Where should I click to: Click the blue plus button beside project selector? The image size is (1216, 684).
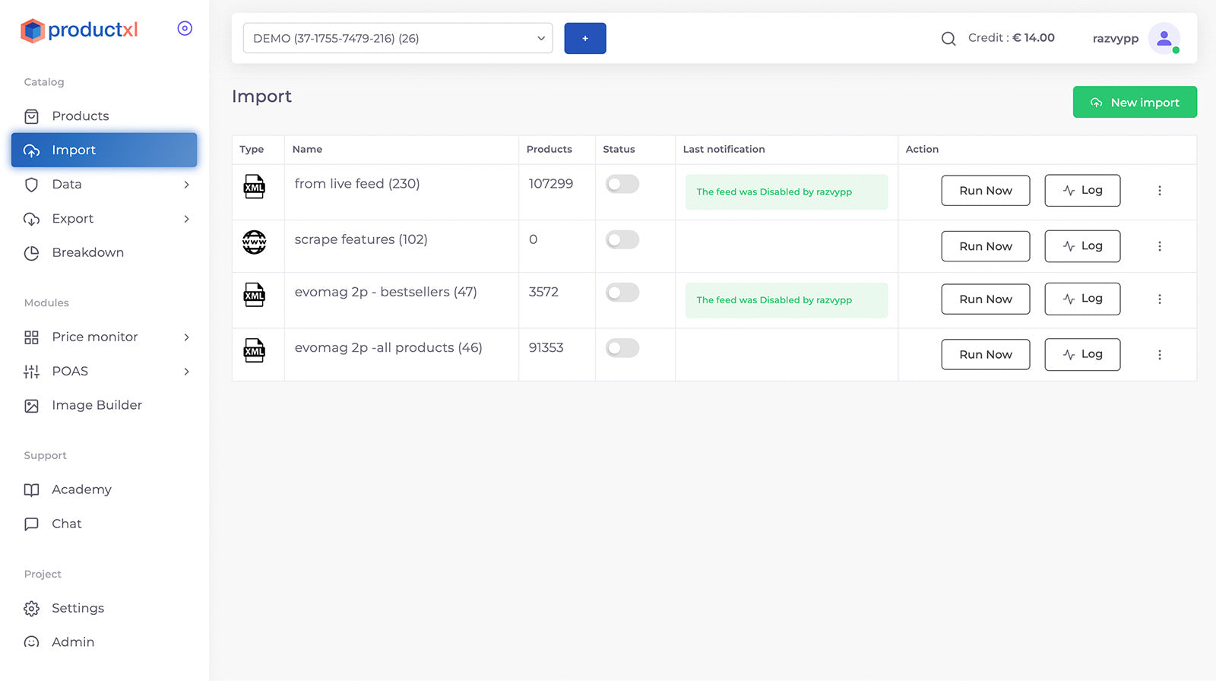(584, 38)
